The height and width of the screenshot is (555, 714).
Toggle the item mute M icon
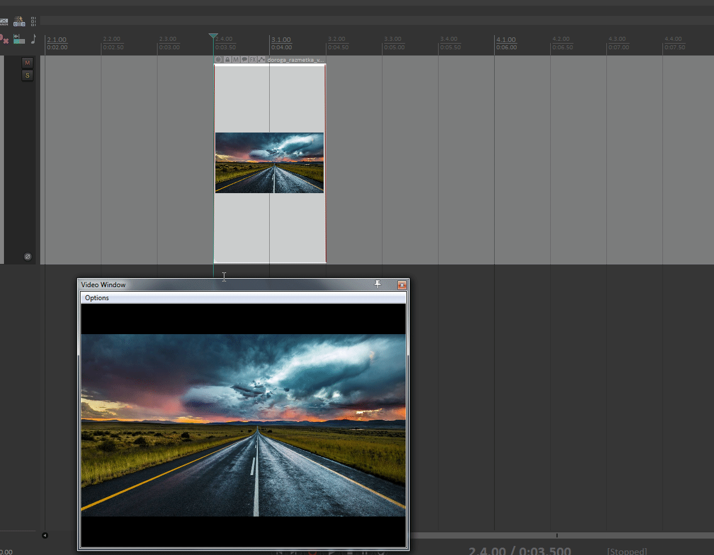[236, 59]
